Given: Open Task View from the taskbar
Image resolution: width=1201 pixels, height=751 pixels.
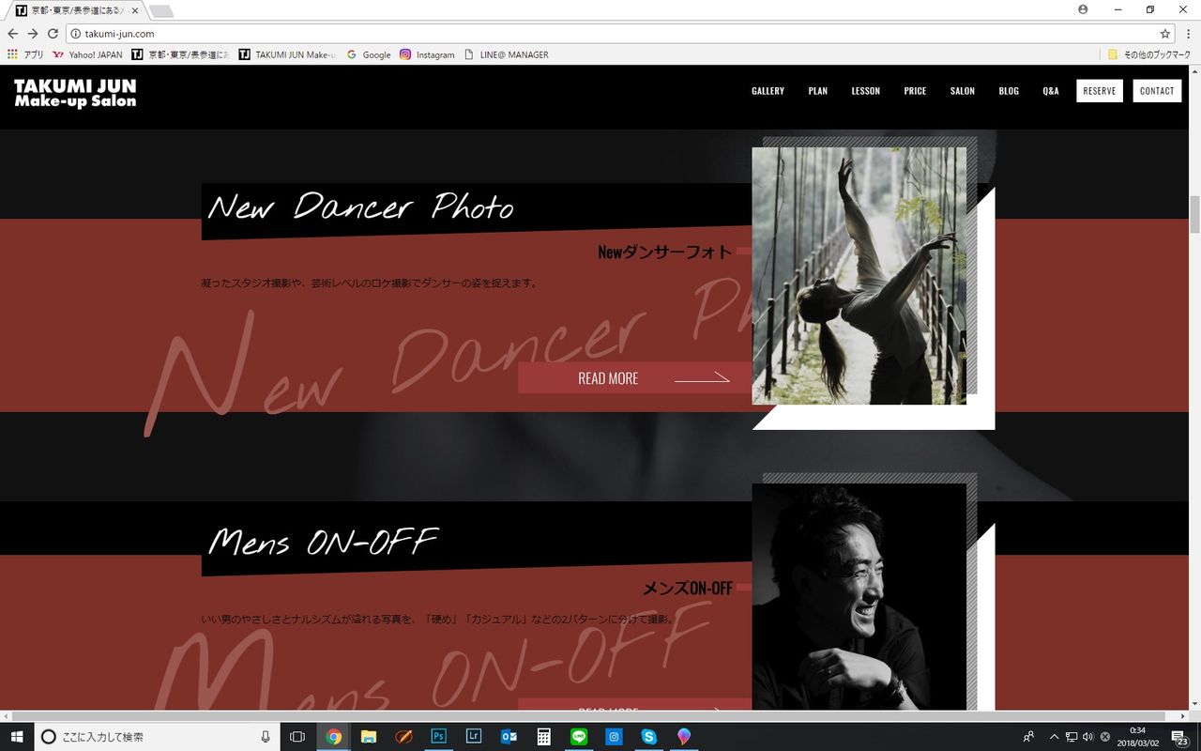Looking at the screenshot, I should coord(297,737).
